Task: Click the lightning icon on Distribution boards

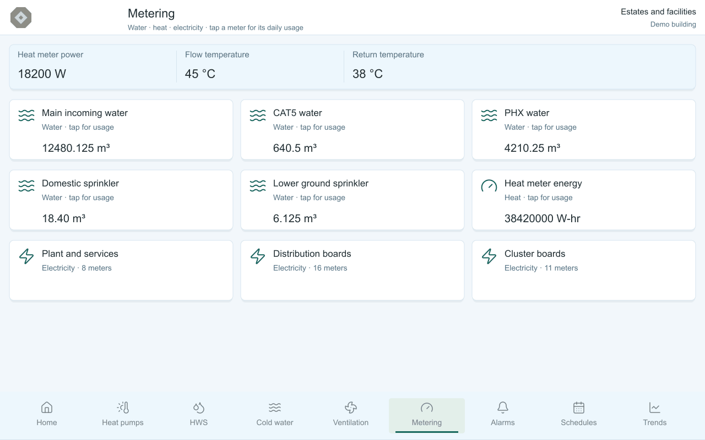Action: (258, 256)
